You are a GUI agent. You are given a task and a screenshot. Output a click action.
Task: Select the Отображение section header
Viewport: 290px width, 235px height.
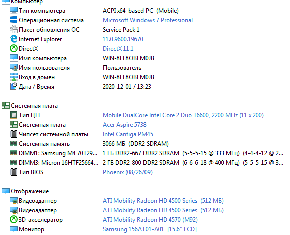click(25, 191)
